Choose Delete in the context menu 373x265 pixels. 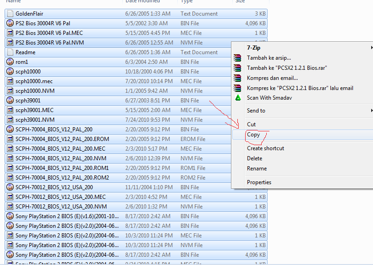click(254, 158)
